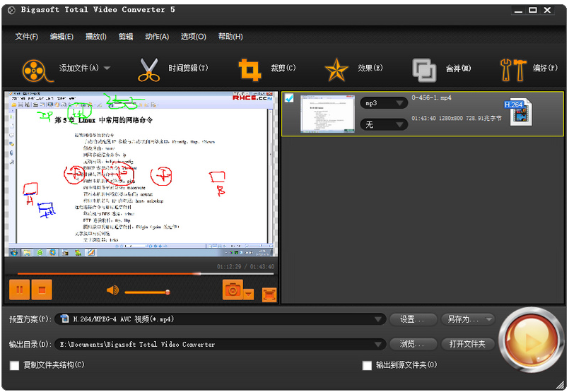Click the Effect star icon

336,70
